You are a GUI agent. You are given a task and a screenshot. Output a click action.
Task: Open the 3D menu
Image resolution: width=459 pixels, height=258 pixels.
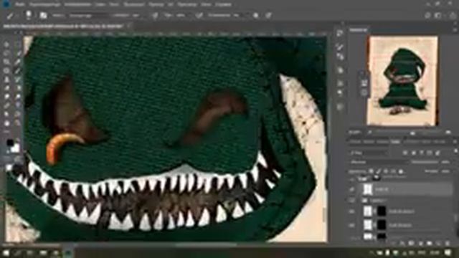click(x=171, y=4)
